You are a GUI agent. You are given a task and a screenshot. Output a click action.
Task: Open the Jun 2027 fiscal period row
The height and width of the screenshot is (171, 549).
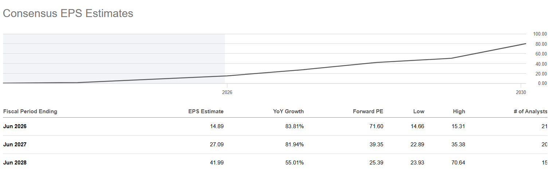pyautogui.click(x=275, y=144)
